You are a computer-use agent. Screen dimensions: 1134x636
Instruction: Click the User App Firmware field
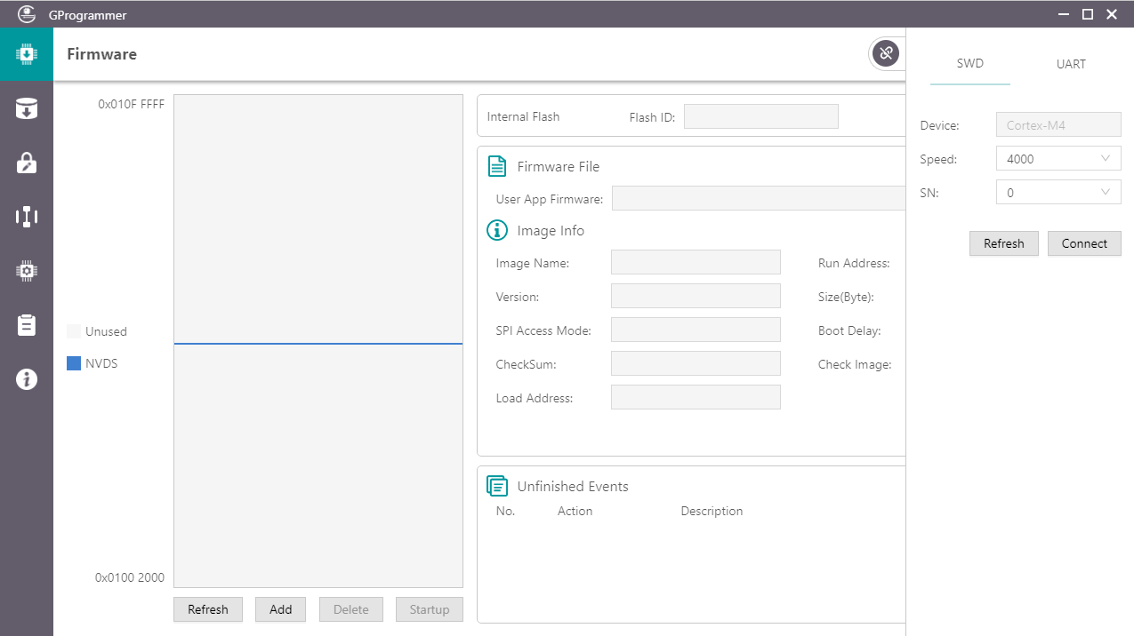click(758, 199)
